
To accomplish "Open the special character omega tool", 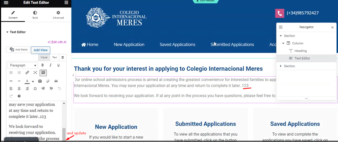I will (35, 89).
